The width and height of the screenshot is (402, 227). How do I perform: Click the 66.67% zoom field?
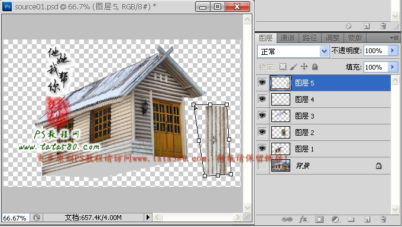(15, 218)
